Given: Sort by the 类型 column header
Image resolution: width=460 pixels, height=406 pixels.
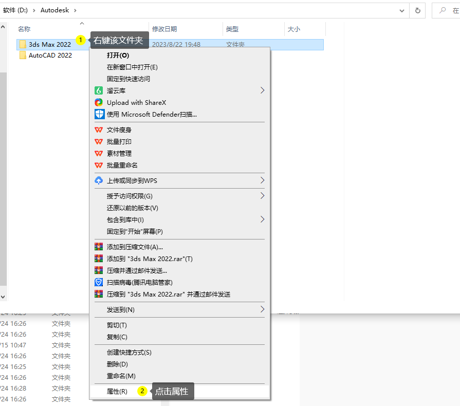Looking at the screenshot, I should coord(232,29).
